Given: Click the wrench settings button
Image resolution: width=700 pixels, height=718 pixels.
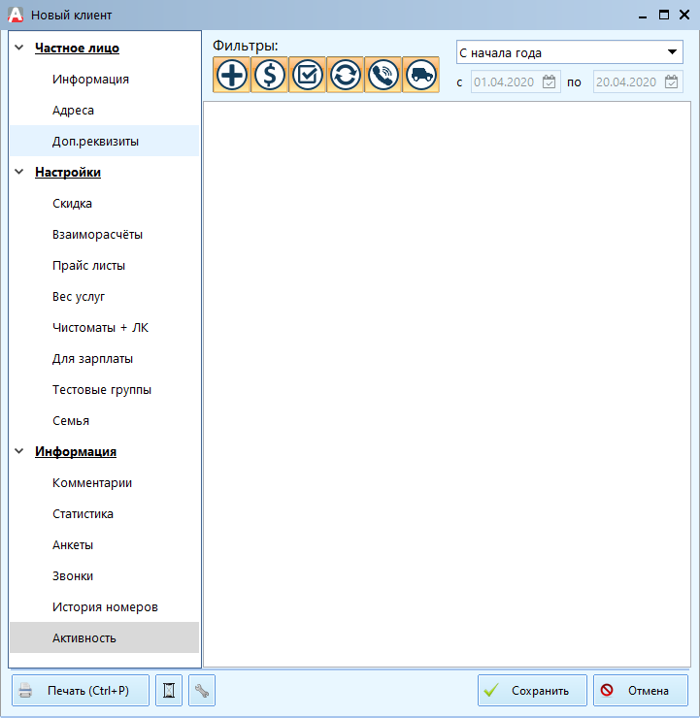Looking at the screenshot, I should point(202,690).
